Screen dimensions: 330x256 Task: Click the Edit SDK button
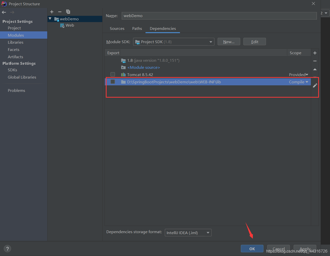click(x=255, y=42)
